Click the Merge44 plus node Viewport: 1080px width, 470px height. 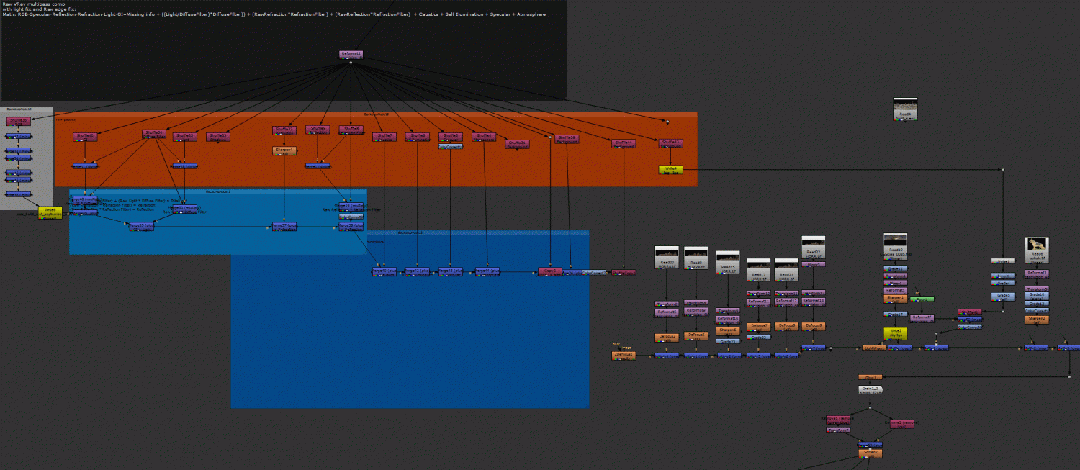pyautogui.click(x=487, y=271)
